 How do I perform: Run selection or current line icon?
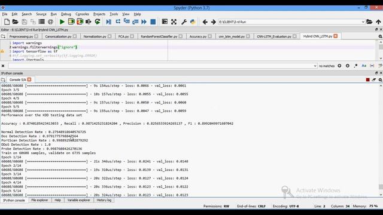tap(89, 21)
